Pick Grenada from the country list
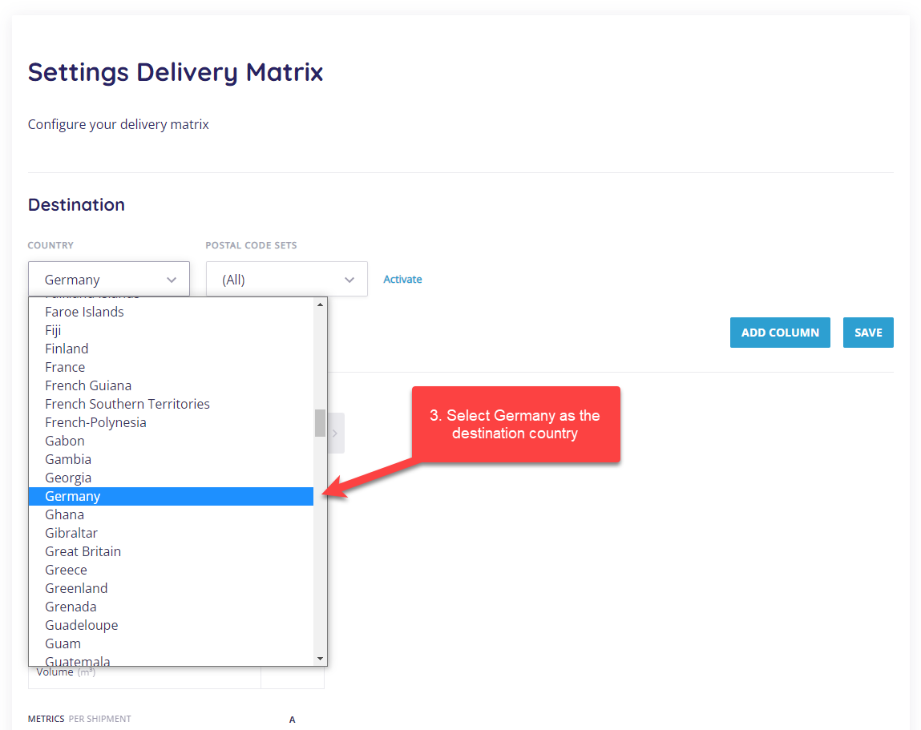Viewport: 921px width, 730px height. (171, 607)
